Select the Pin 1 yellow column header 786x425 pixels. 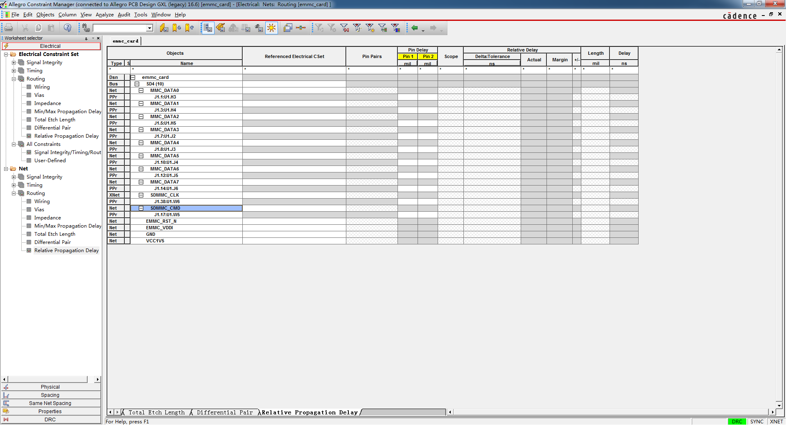coord(408,56)
